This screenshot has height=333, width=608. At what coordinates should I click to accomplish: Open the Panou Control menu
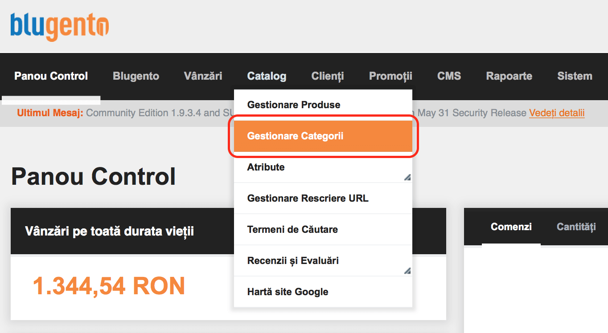51,76
